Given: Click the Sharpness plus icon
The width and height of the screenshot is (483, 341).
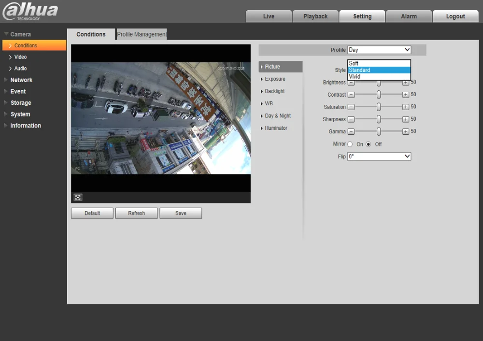Looking at the screenshot, I should tap(406, 119).
